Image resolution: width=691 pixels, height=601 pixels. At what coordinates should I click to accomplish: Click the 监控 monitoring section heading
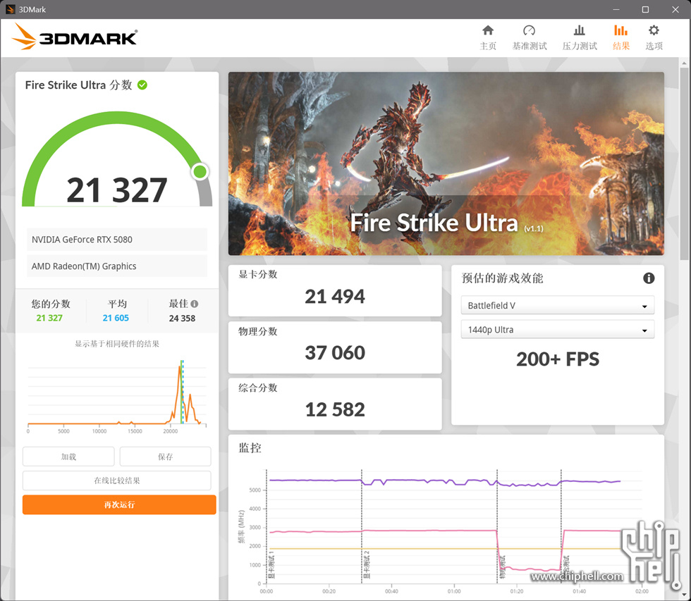coord(250,448)
